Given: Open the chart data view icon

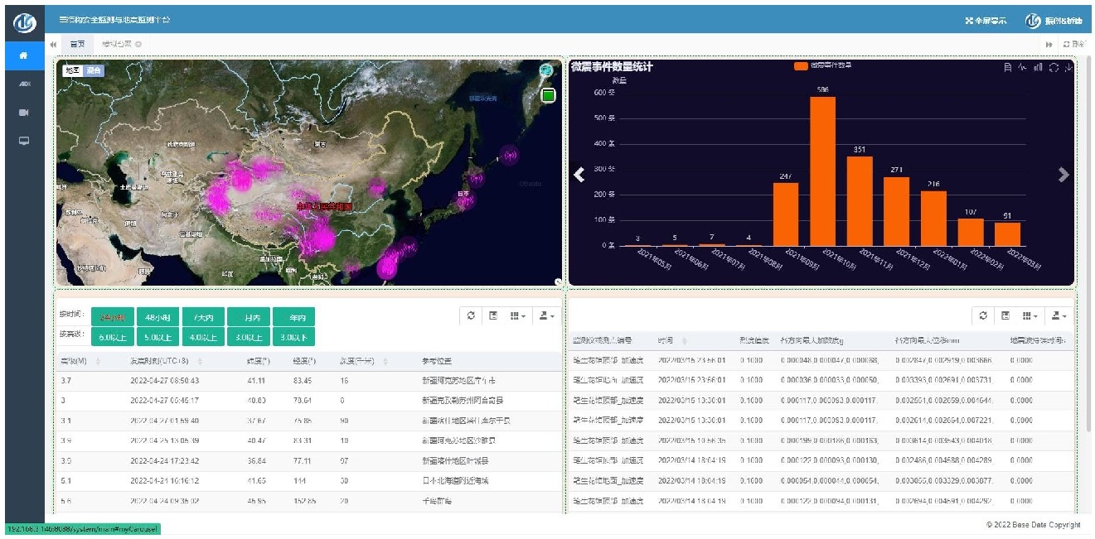Looking at the screenshot, I should coord(1007,68).
